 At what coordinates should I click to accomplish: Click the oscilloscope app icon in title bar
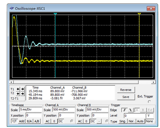[12, 8]
